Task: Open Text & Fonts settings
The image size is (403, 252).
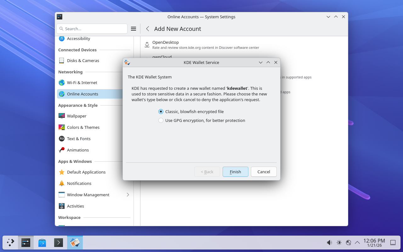Action: 79,139
